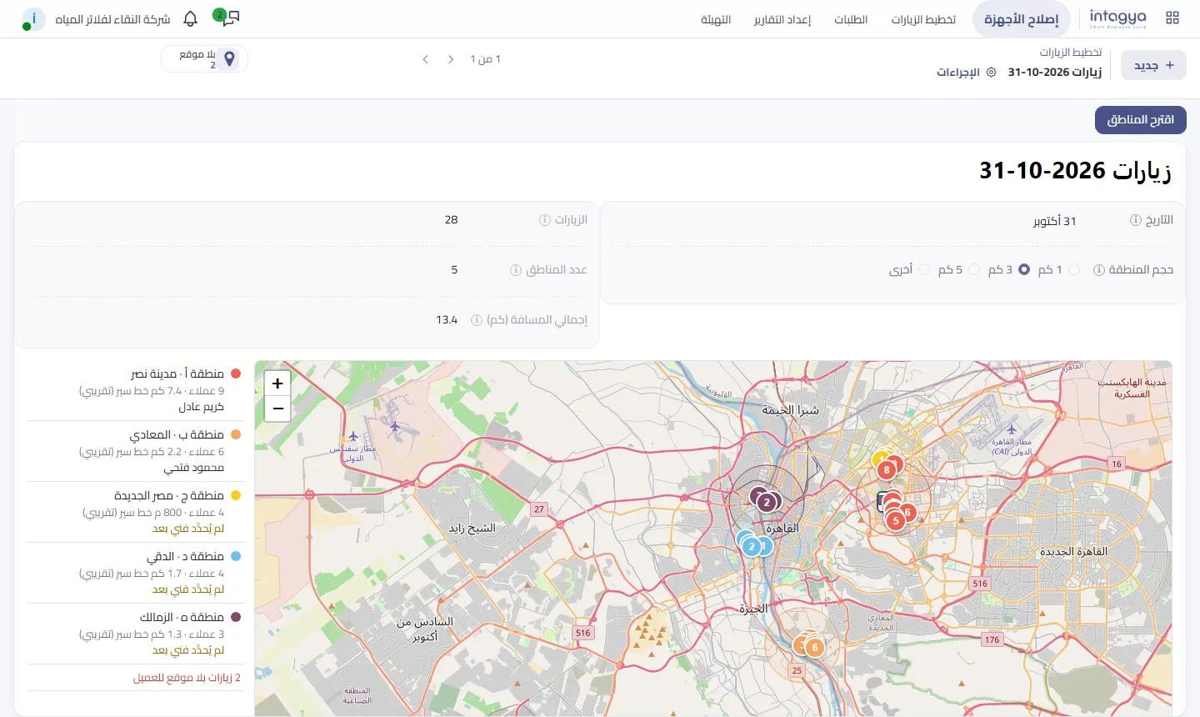Image resolution: width=1200 pixels, height=717 pixels.
Task: Click the إصلاح الأجهزة app tab
Action: coord(1022,19)
